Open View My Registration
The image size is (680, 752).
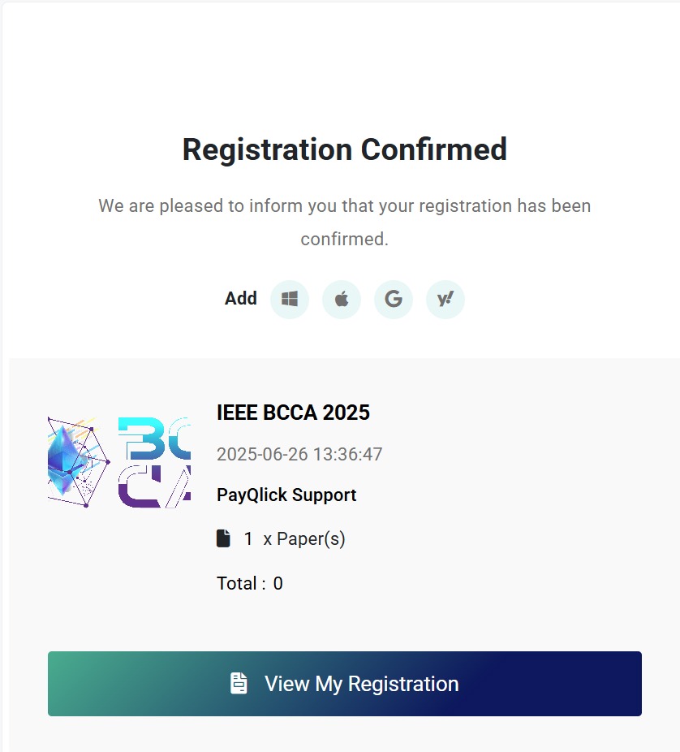[x=345, y=684]
